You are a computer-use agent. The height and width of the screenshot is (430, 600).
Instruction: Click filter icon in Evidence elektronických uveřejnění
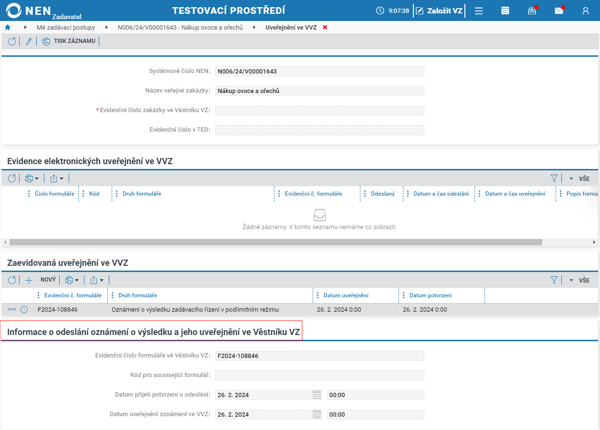(554, 178)
